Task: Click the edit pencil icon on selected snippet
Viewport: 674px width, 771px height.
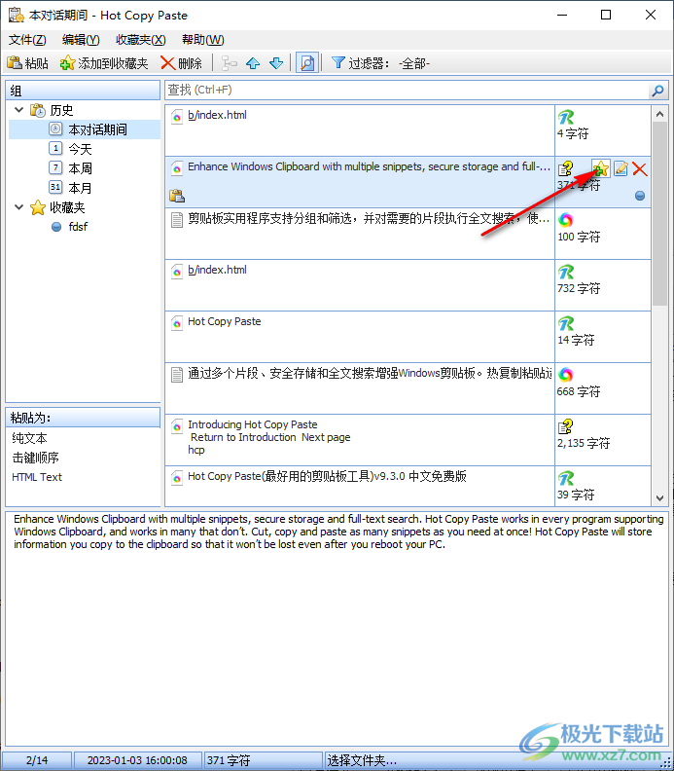Action: pos(621,168)
